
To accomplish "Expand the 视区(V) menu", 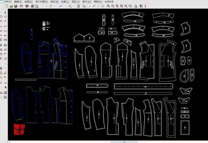I will point(76,2).
